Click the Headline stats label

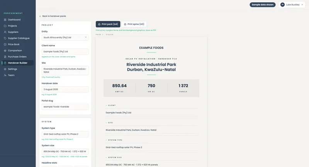coord(49,163)
